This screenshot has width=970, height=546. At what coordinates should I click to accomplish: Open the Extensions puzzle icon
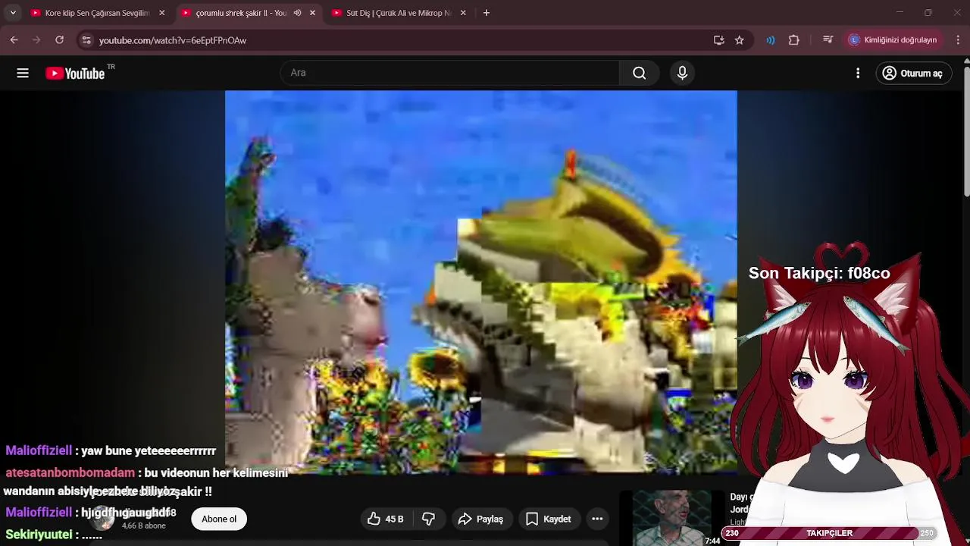click(x=794, y=40)
